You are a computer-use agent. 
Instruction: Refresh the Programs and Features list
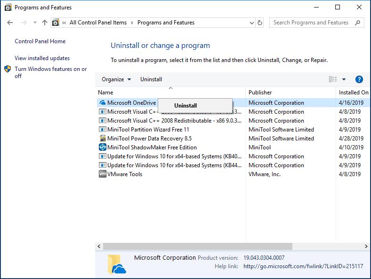(x=260, y=23)
